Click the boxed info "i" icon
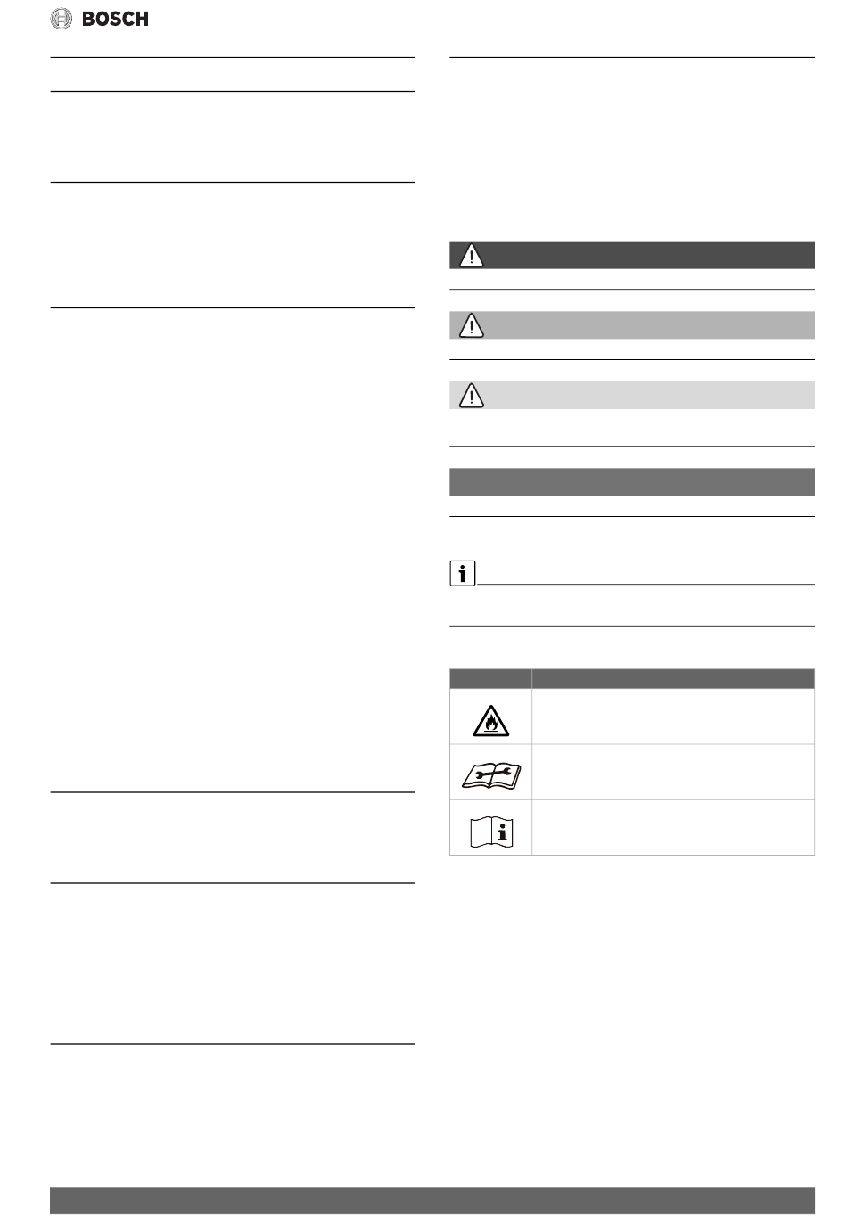Screen dimensions: 847x1221 pyautogui.click(x=462, y=575)
